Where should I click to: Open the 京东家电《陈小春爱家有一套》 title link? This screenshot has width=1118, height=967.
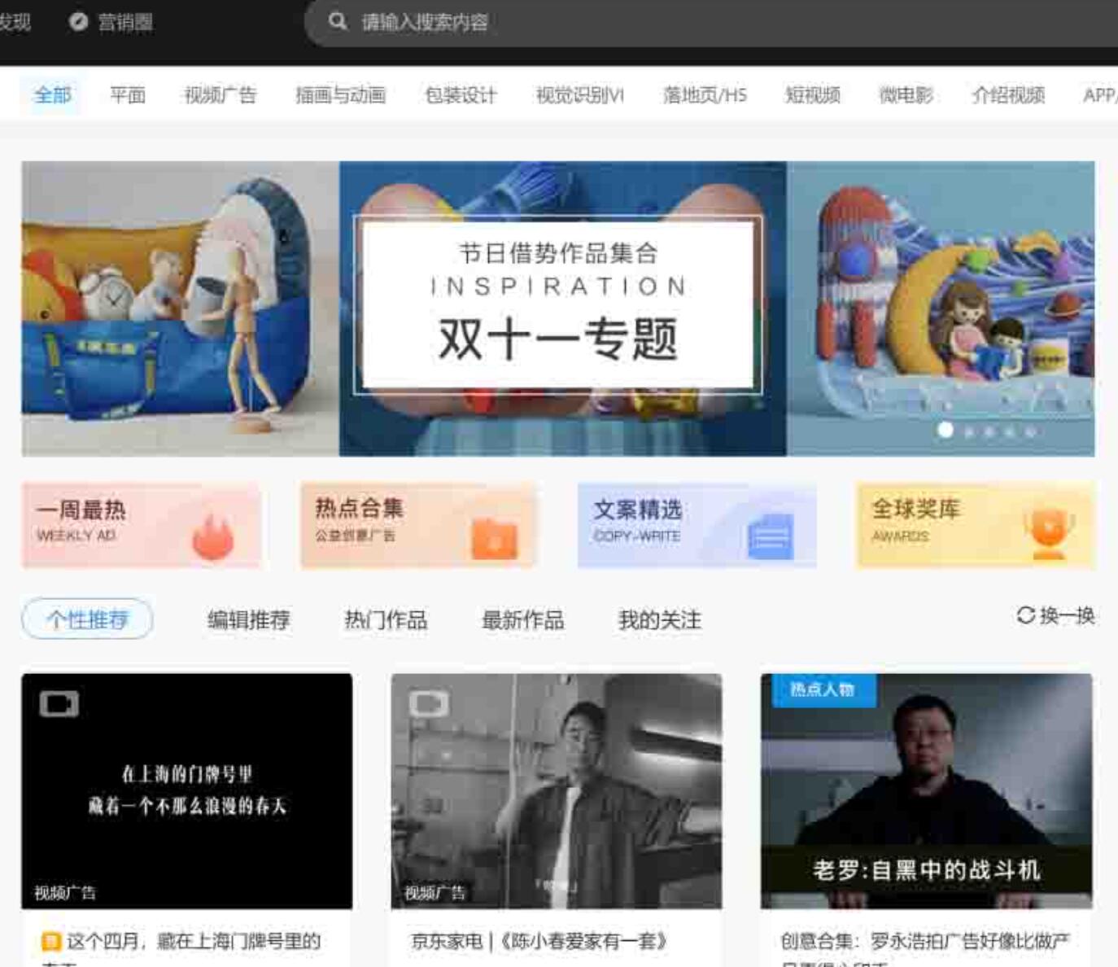pyautogui.click(x=539, y=942)
